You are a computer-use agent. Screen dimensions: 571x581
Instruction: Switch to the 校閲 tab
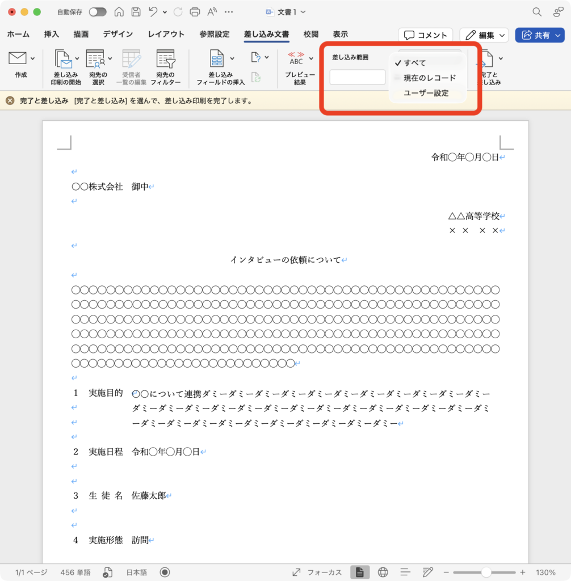[310, 35]
